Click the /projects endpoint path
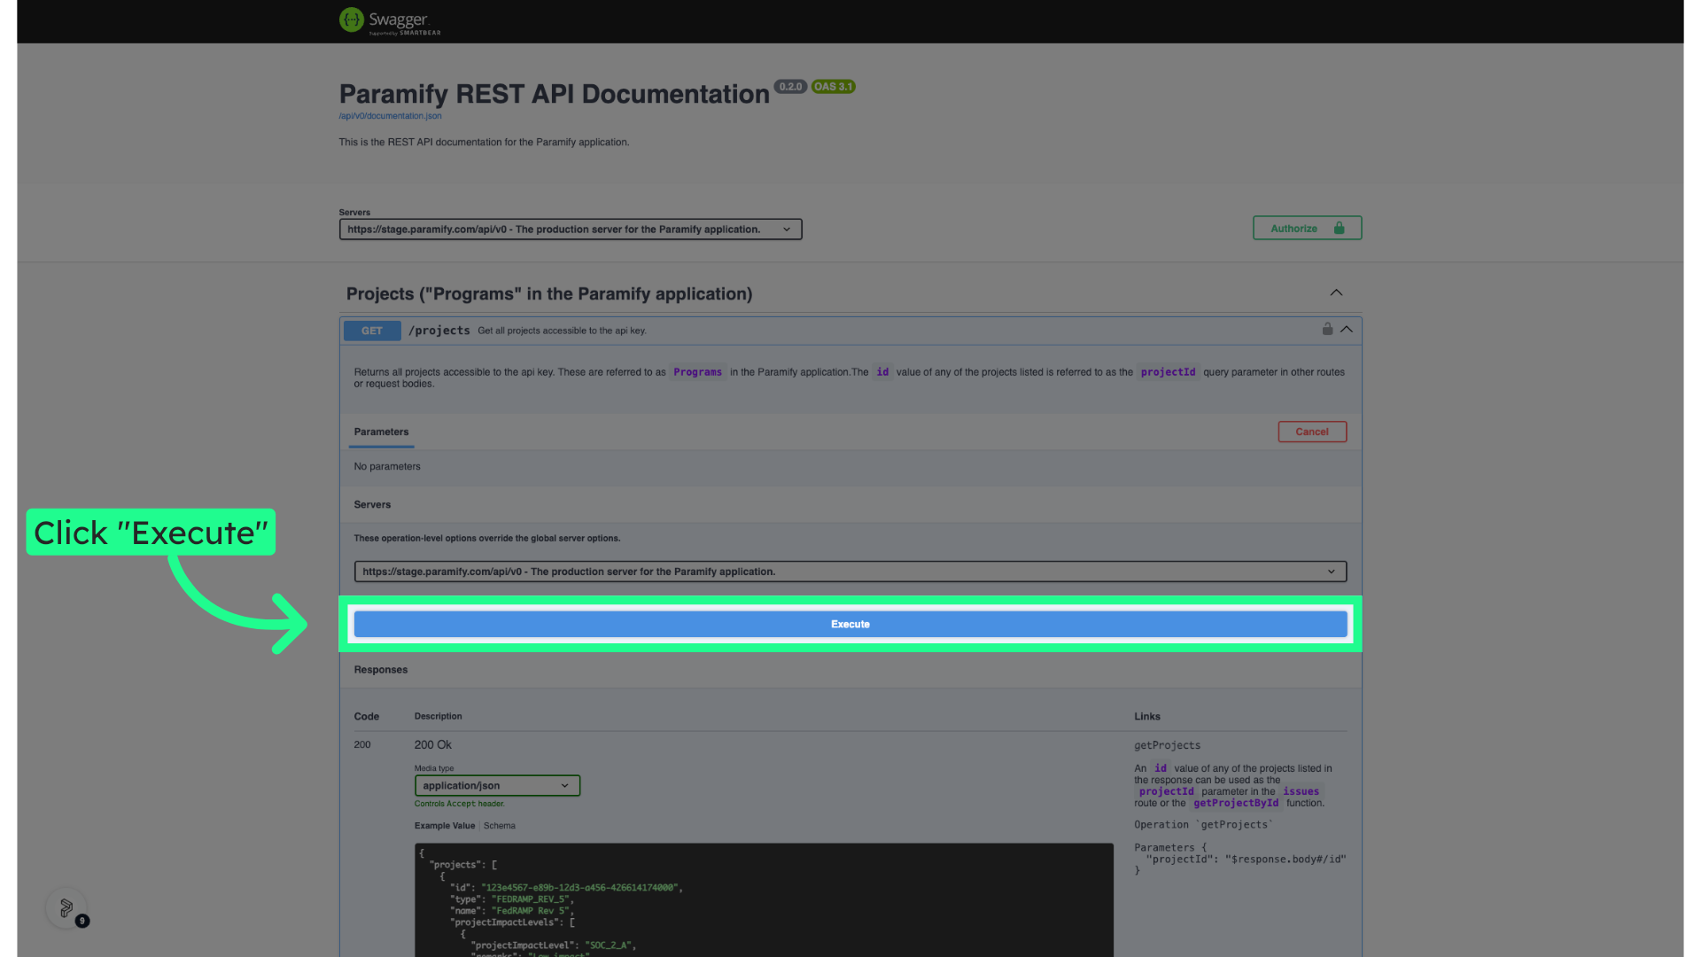1701x957 pixels. coord(439,331)
